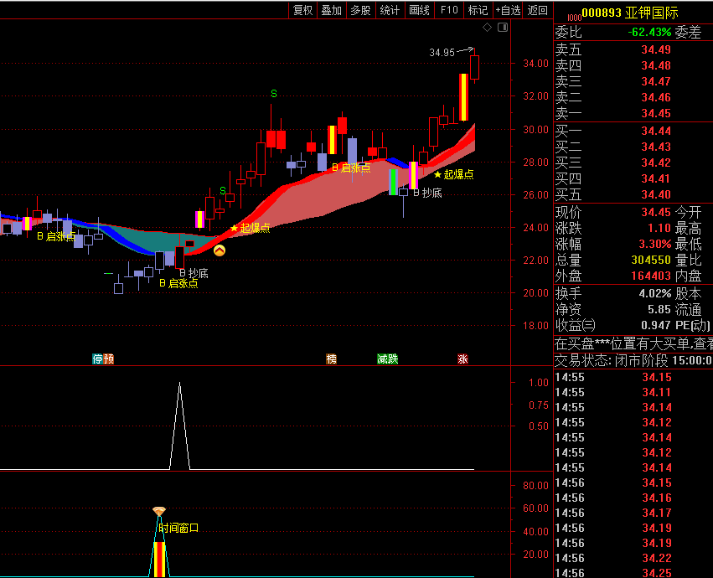The width and height of the screenshot is (713, 578).
Task: Click the 时间窗口 diamond marker
Action: click(158, 512)
